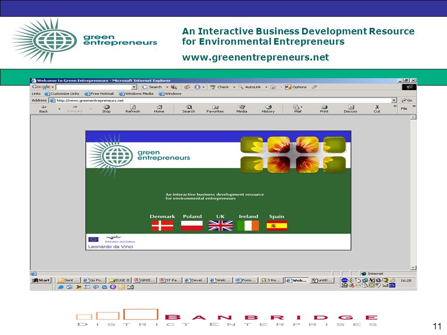Click the Poland flag

pos(192,226)
